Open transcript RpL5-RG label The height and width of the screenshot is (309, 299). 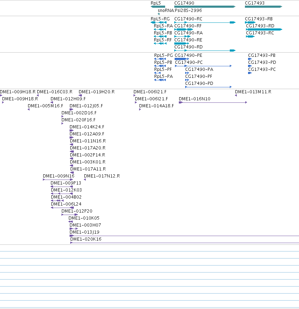coord(160,19)
